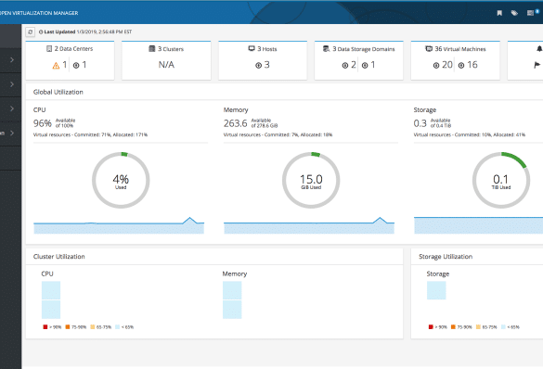Viewport: 543px width, 369px height.
Task: Click the Virtual Machines icon
Action: [429, 49]
